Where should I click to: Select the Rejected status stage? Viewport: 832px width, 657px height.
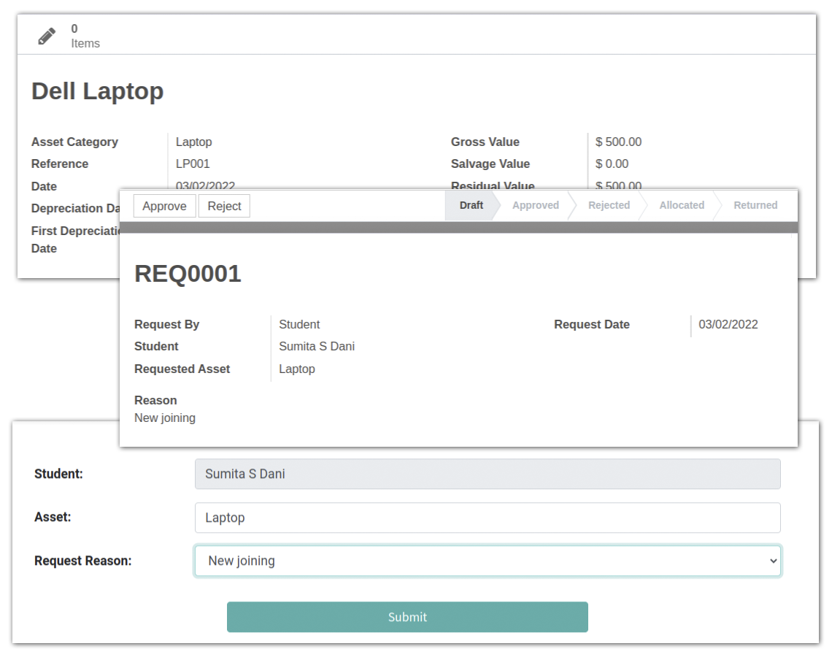(x=609, y=205)
